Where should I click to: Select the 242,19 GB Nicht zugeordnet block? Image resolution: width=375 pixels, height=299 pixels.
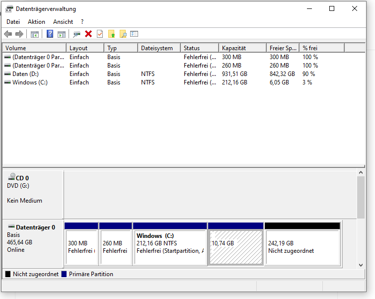pos(302,244)
